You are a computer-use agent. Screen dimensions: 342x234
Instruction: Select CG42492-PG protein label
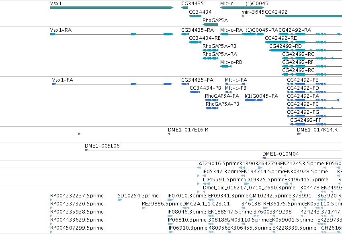pyautogui.click(x=303, y=112)
